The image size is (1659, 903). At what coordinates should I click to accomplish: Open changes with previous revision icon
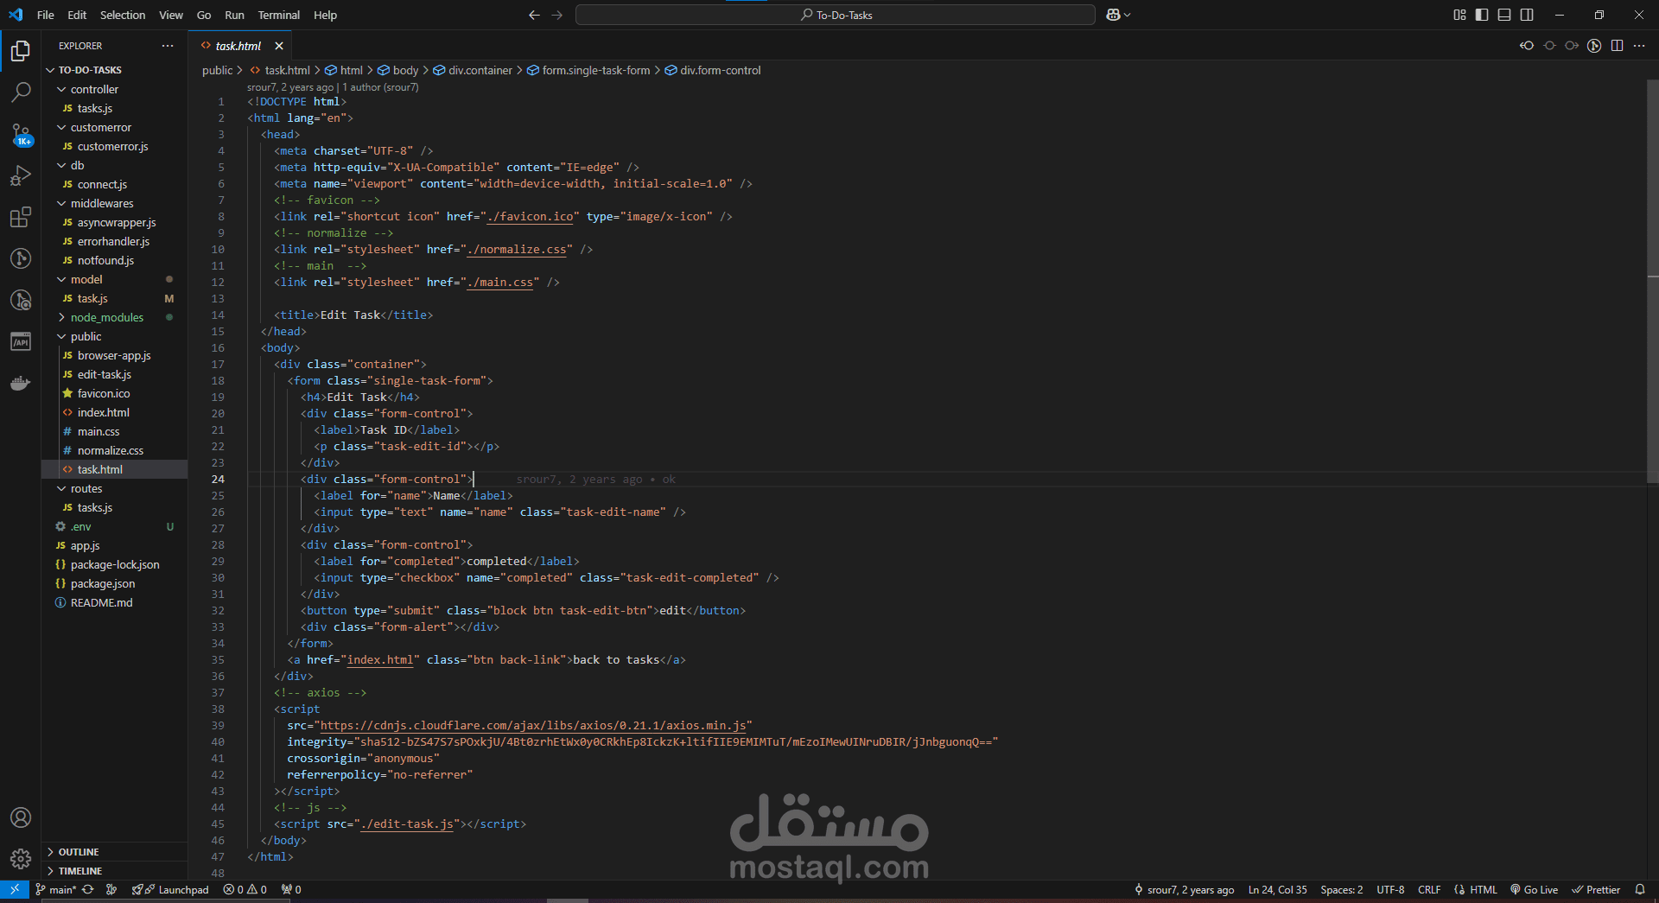[x=1527, y=46]
